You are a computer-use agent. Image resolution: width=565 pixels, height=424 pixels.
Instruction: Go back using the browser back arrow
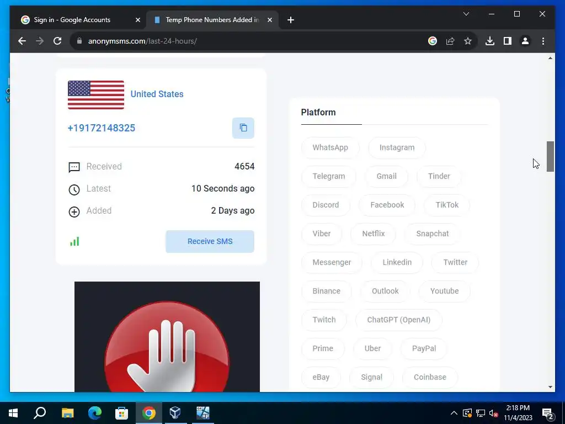pyautogui.click(x=22, y=41)
